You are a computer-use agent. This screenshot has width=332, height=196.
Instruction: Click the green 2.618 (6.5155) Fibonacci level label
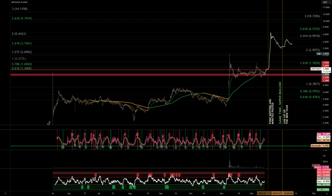coord(310,29)
